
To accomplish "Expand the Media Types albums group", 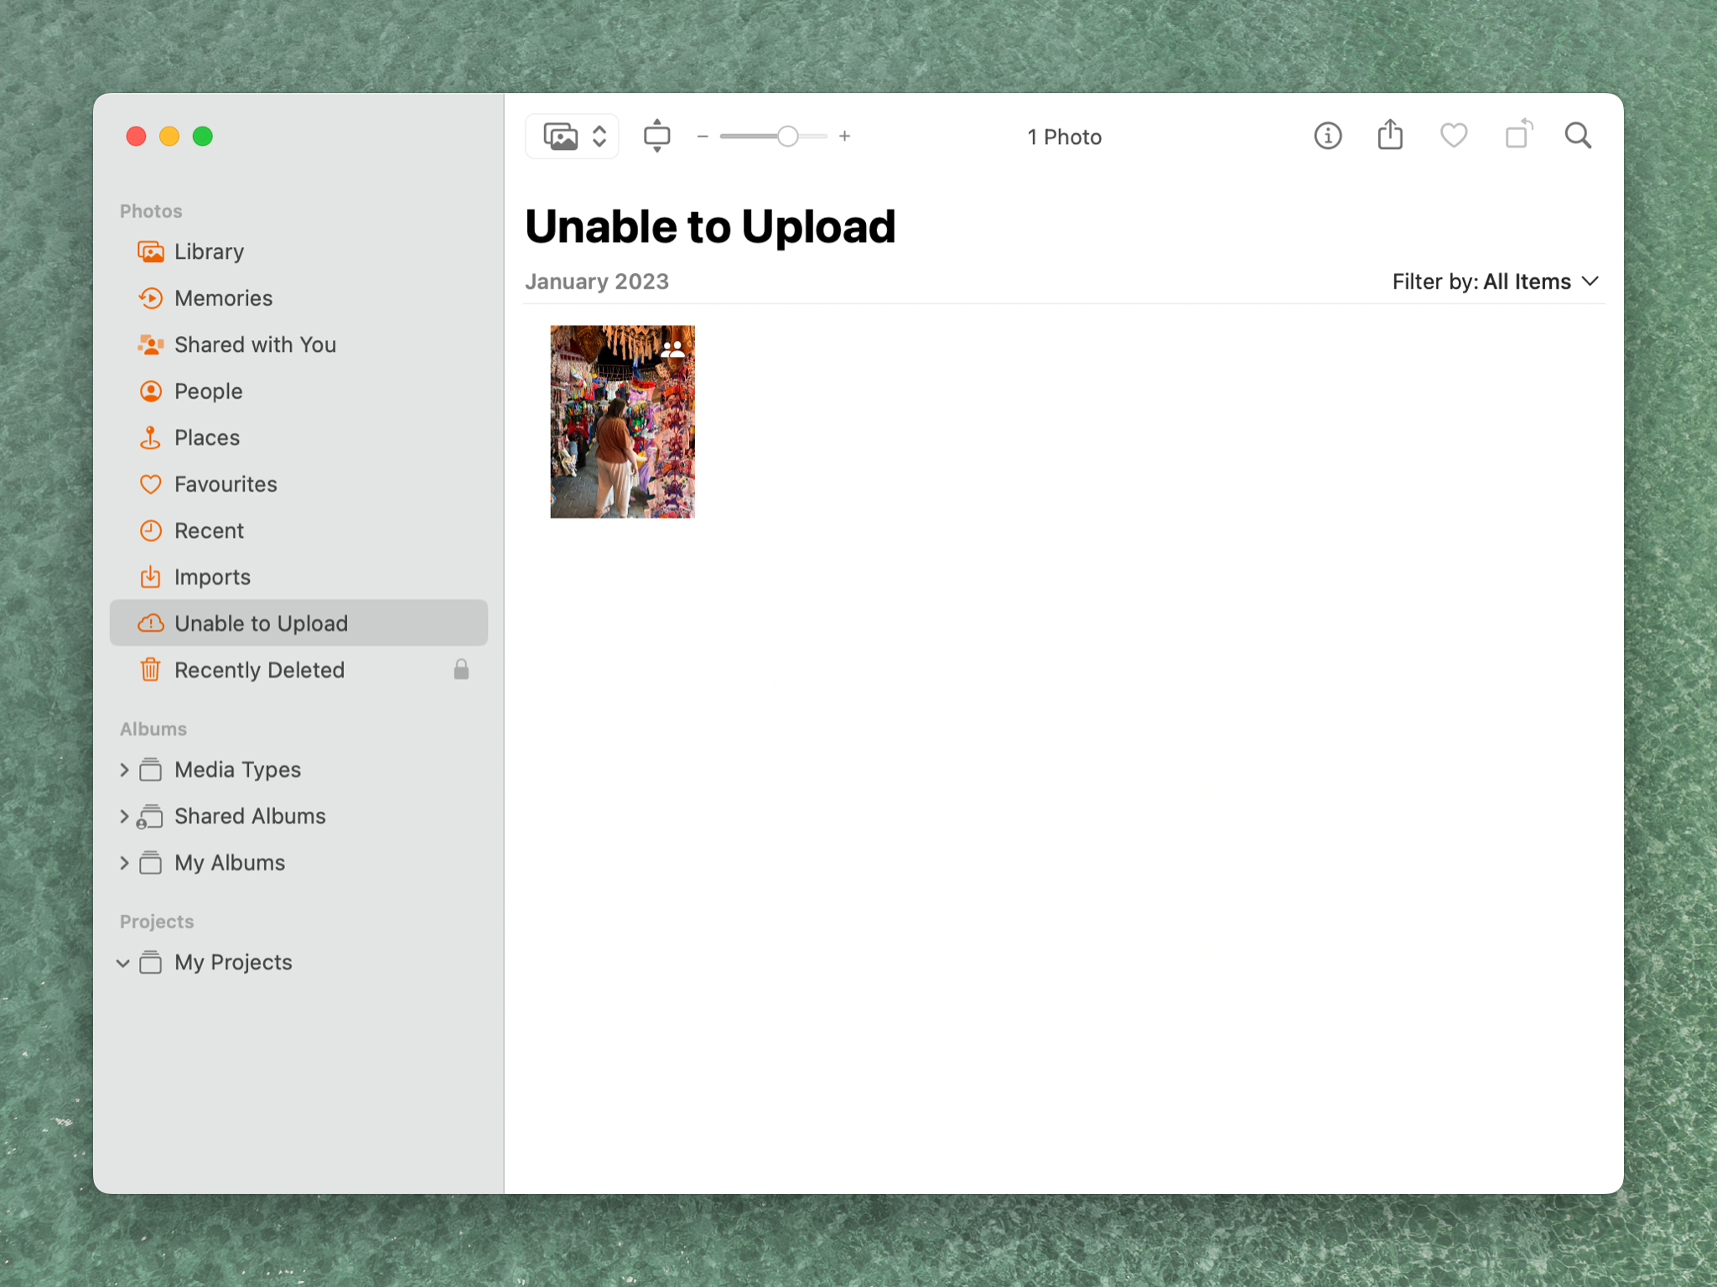I will pos(124,769).
